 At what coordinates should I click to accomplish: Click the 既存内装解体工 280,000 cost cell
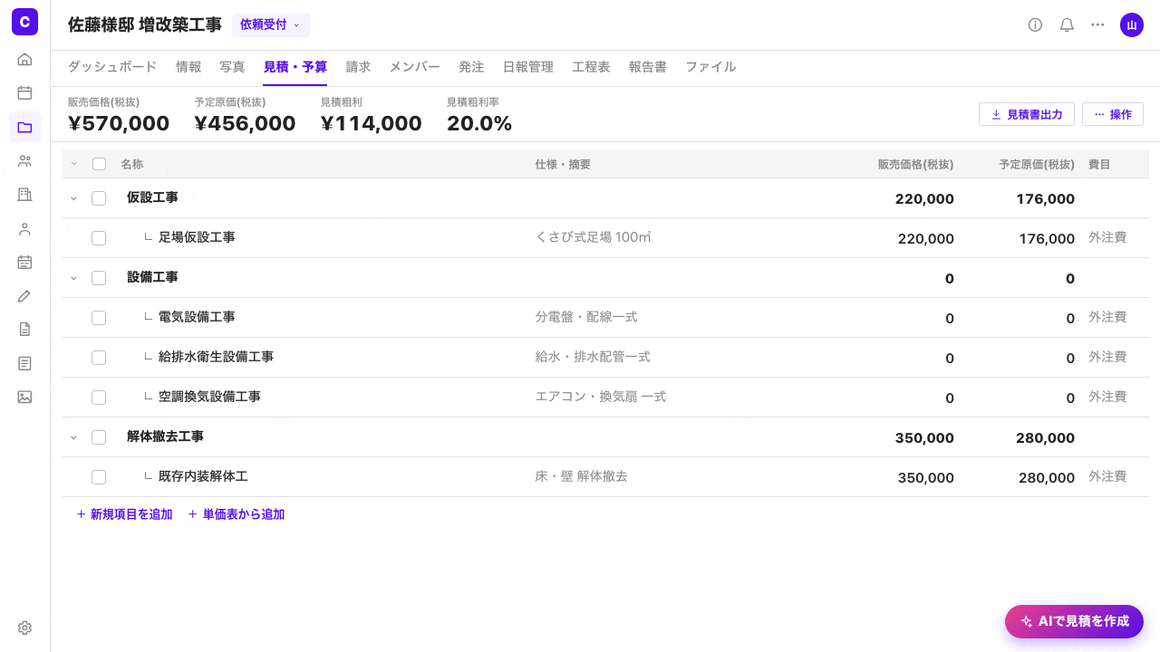[x=1047, y=478]
